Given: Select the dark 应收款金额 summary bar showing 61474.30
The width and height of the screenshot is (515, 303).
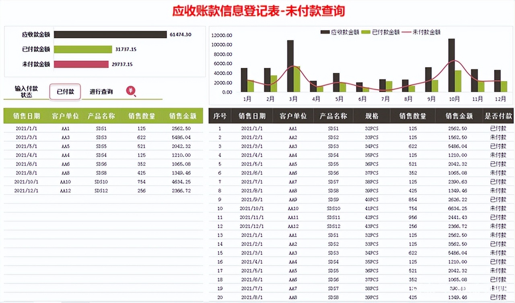Looking at the screenshot, I should point(110,35).
